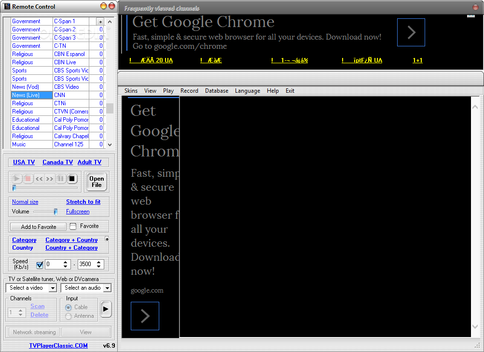Click the Exit menu item
This screenshot has width=484, height=352.
pos(290,91)
